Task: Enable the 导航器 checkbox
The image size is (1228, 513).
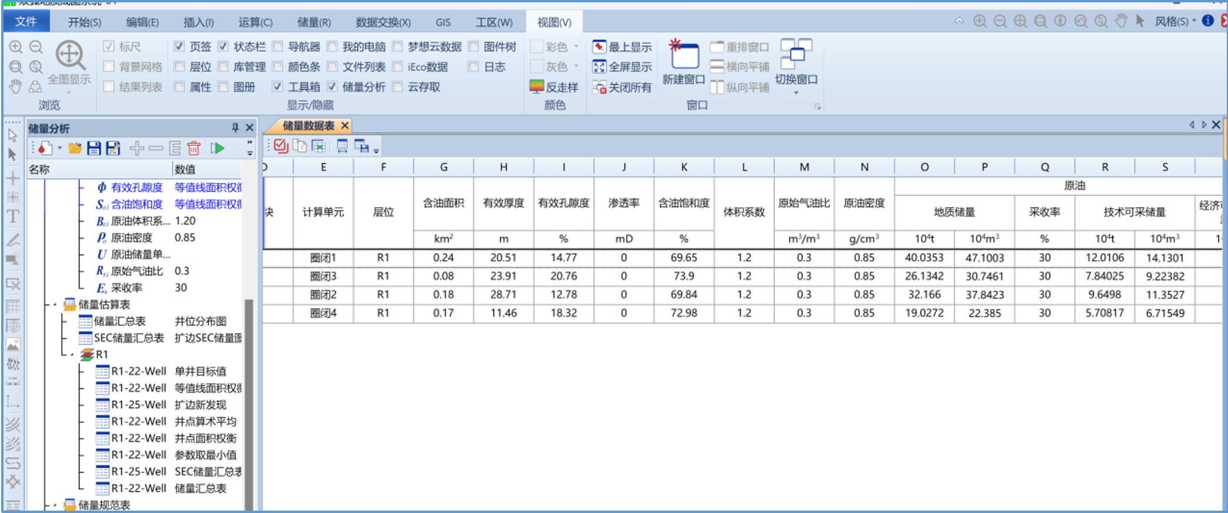Action: click(278, 46)
